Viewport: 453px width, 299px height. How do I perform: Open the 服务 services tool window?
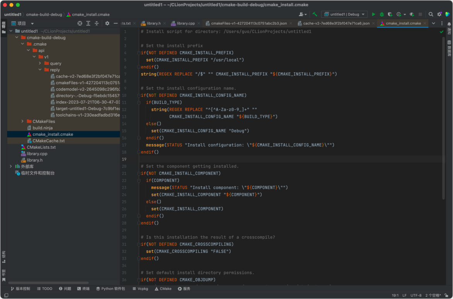point(184,289)
